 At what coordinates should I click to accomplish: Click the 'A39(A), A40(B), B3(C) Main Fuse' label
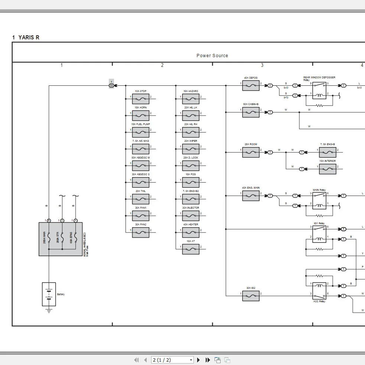86,245
